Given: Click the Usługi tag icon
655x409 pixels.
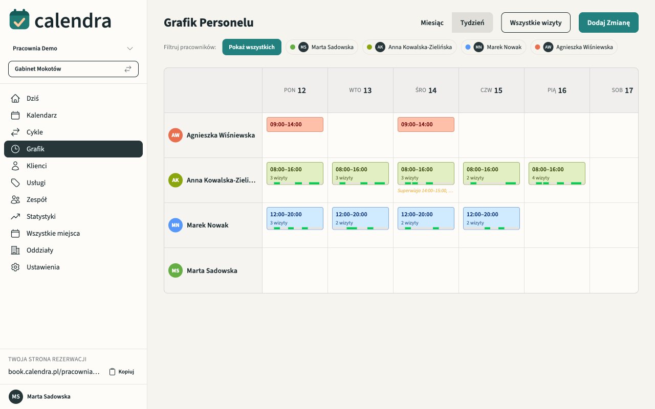Looking at the screenshot, I should tap(15, 183).
